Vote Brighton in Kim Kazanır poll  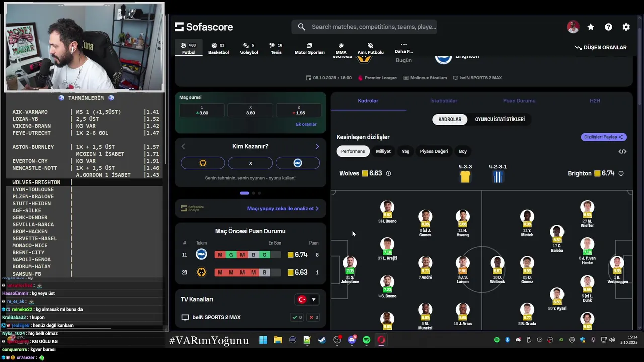[298, 163]
